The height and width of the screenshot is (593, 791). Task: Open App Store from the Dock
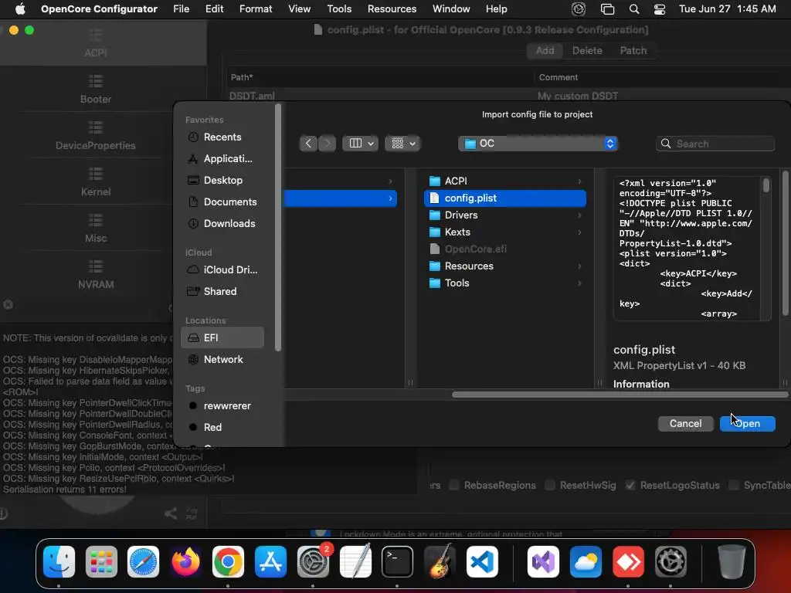coord(270,561)
